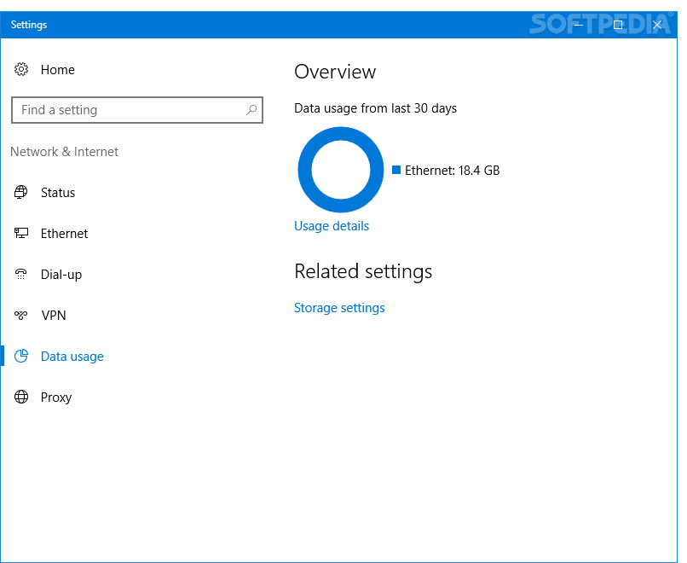
Task: Click the blue Ethernet legend swatch
Action: click(x=396, y=170)
